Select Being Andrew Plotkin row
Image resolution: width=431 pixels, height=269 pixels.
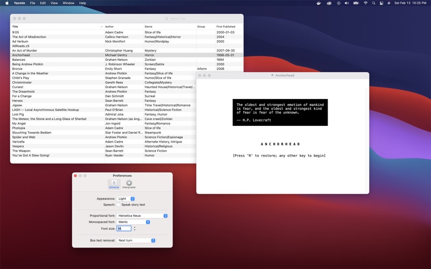click(x=127, y=64)
